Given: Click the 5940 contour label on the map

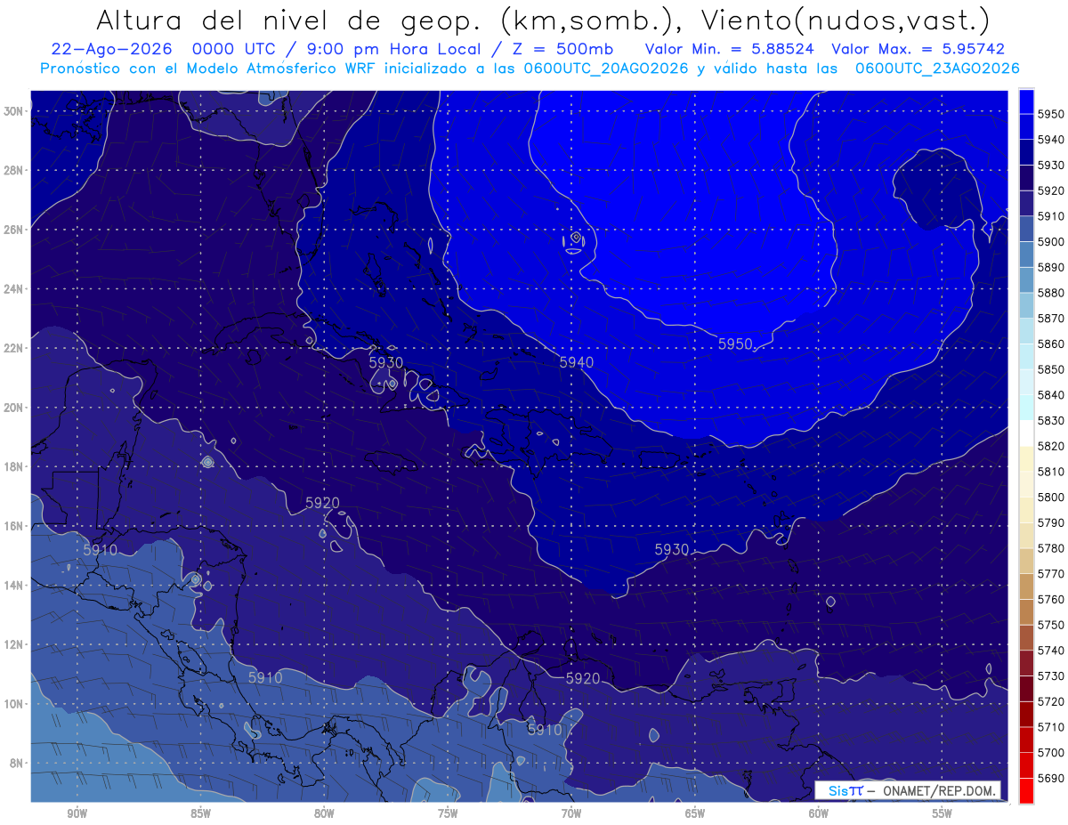Looking at the screenshot, I should (576, 362).
